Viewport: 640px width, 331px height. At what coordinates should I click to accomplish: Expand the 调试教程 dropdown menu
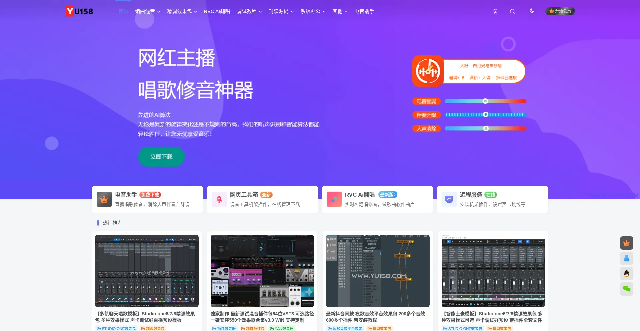(249, 11)
